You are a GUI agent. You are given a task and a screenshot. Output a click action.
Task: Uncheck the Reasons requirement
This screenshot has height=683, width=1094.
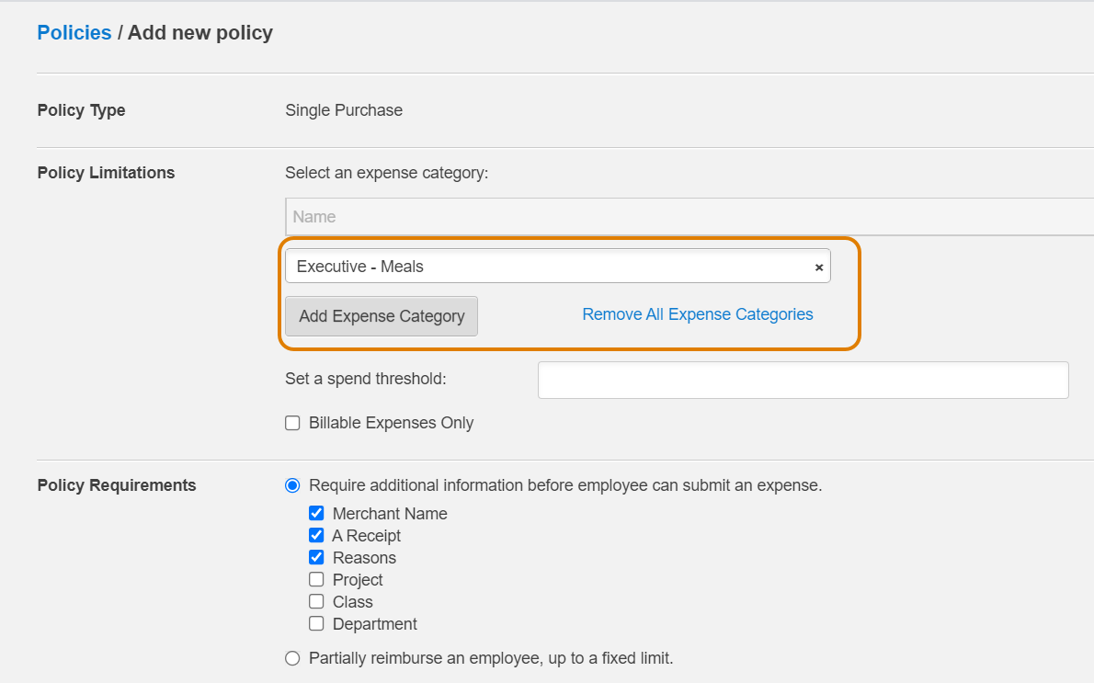point(316,557)
